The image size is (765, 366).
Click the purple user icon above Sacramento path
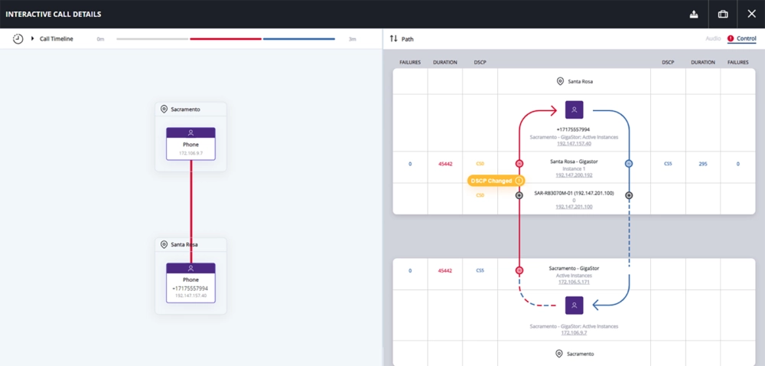point(574,306)
